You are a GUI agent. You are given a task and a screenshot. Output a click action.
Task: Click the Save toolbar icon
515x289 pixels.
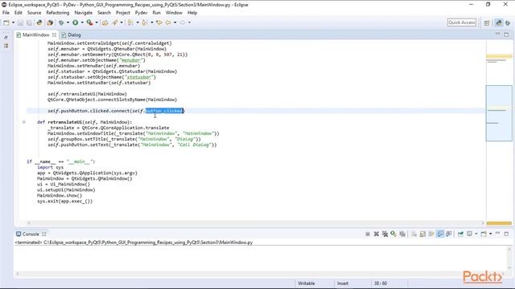tap(20, 22)
